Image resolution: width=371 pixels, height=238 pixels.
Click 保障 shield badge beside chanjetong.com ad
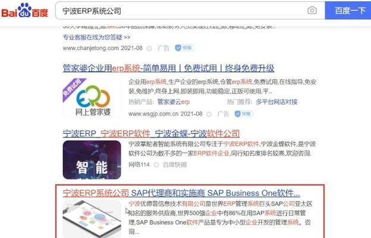click(184, 48)
